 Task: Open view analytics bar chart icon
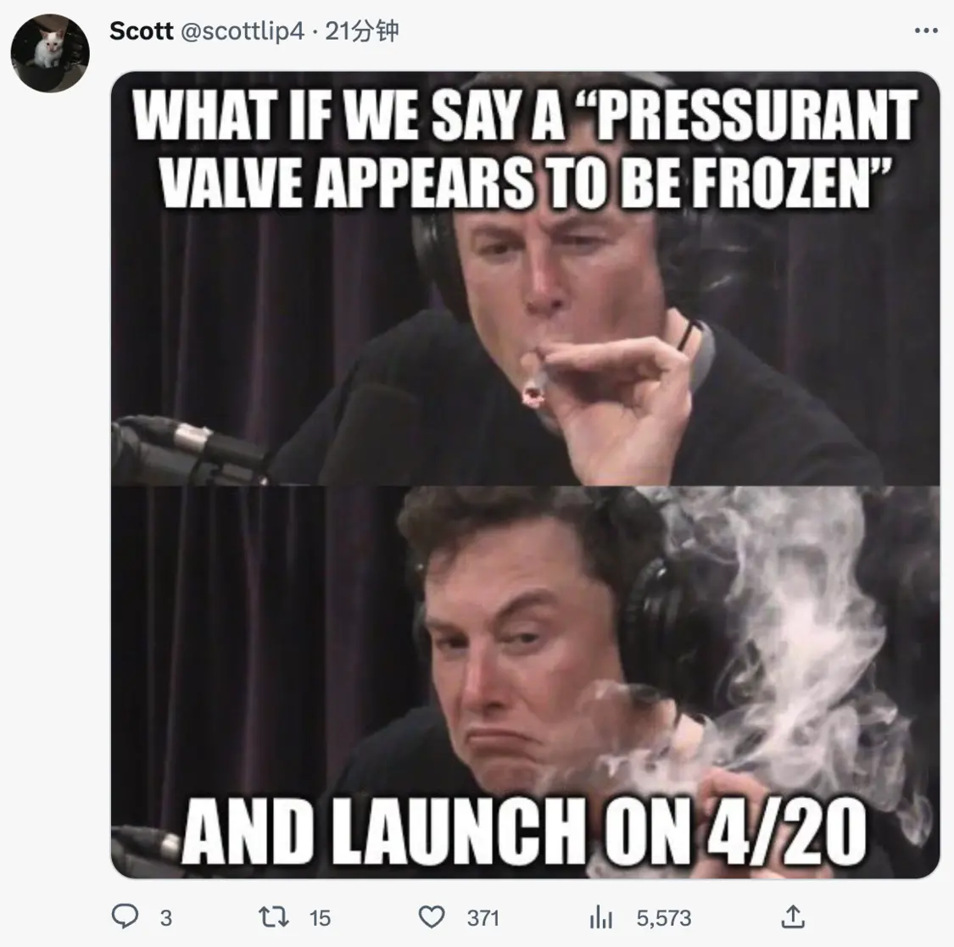coord(601,918)
